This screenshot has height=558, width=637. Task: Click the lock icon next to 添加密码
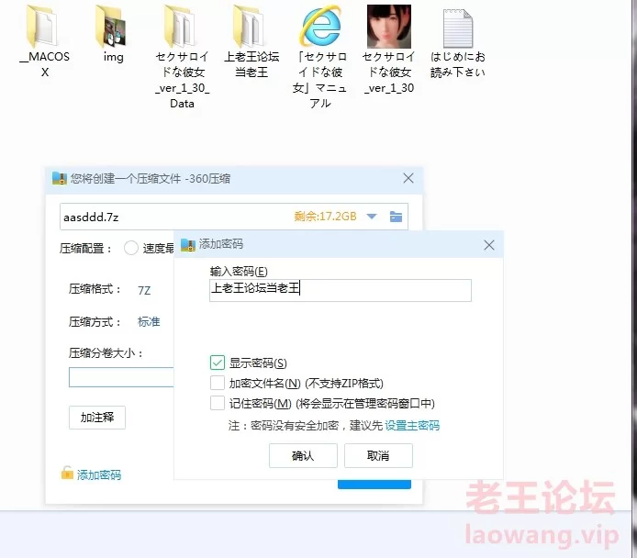coord(67,474)
